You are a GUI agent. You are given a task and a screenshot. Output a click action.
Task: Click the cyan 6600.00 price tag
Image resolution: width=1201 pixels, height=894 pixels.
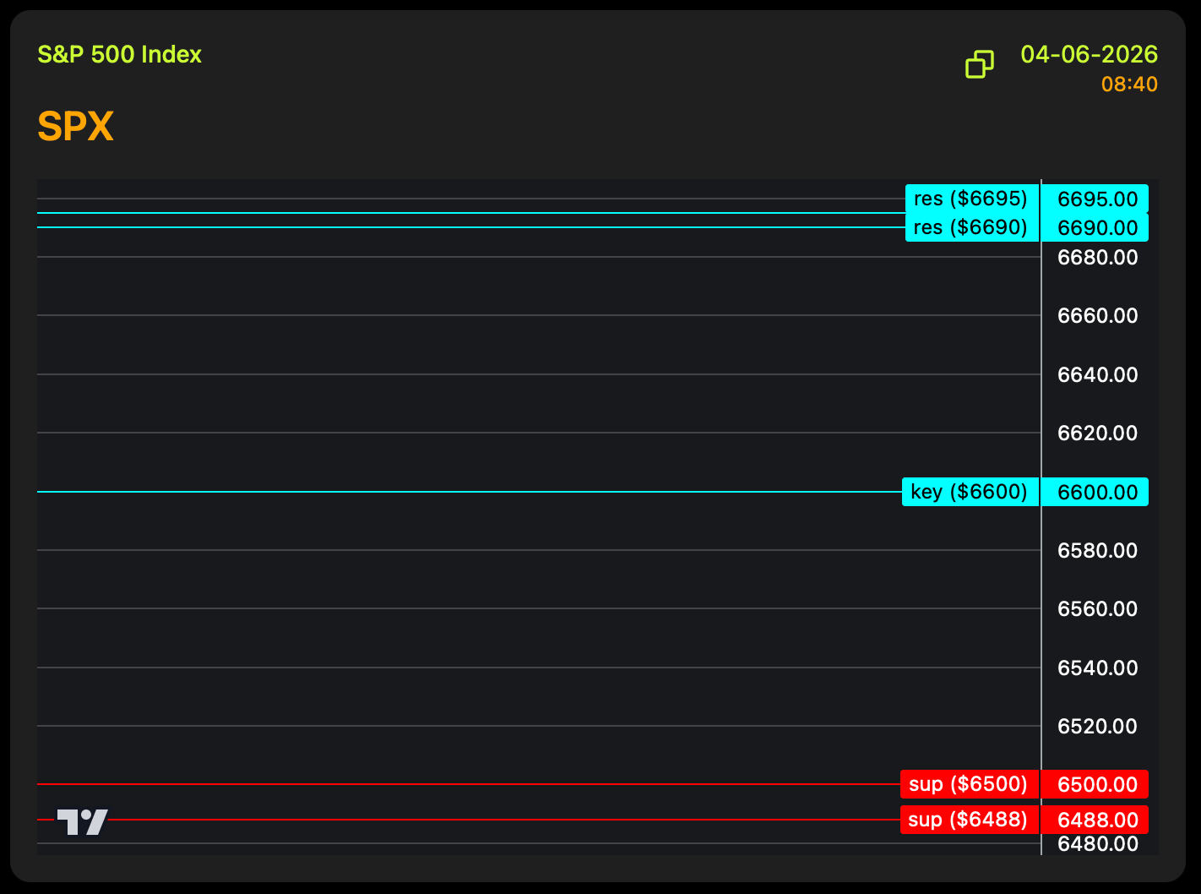click(1096, 492)
